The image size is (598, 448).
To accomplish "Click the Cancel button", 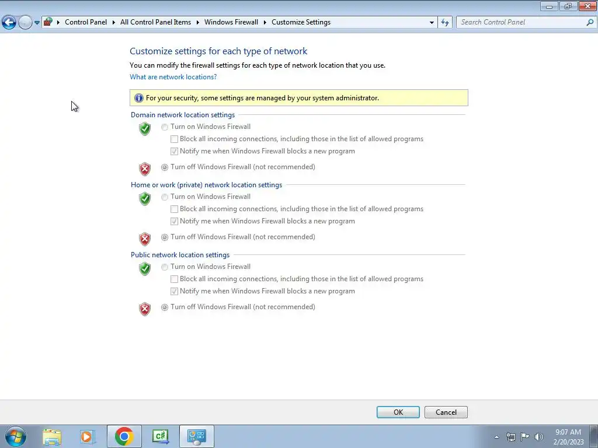I will pos(446,412).
